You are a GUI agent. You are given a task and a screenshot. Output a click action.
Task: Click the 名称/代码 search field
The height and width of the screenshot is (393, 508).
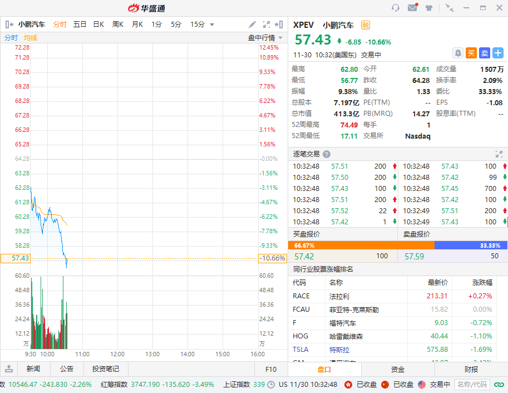coord(472,385)
